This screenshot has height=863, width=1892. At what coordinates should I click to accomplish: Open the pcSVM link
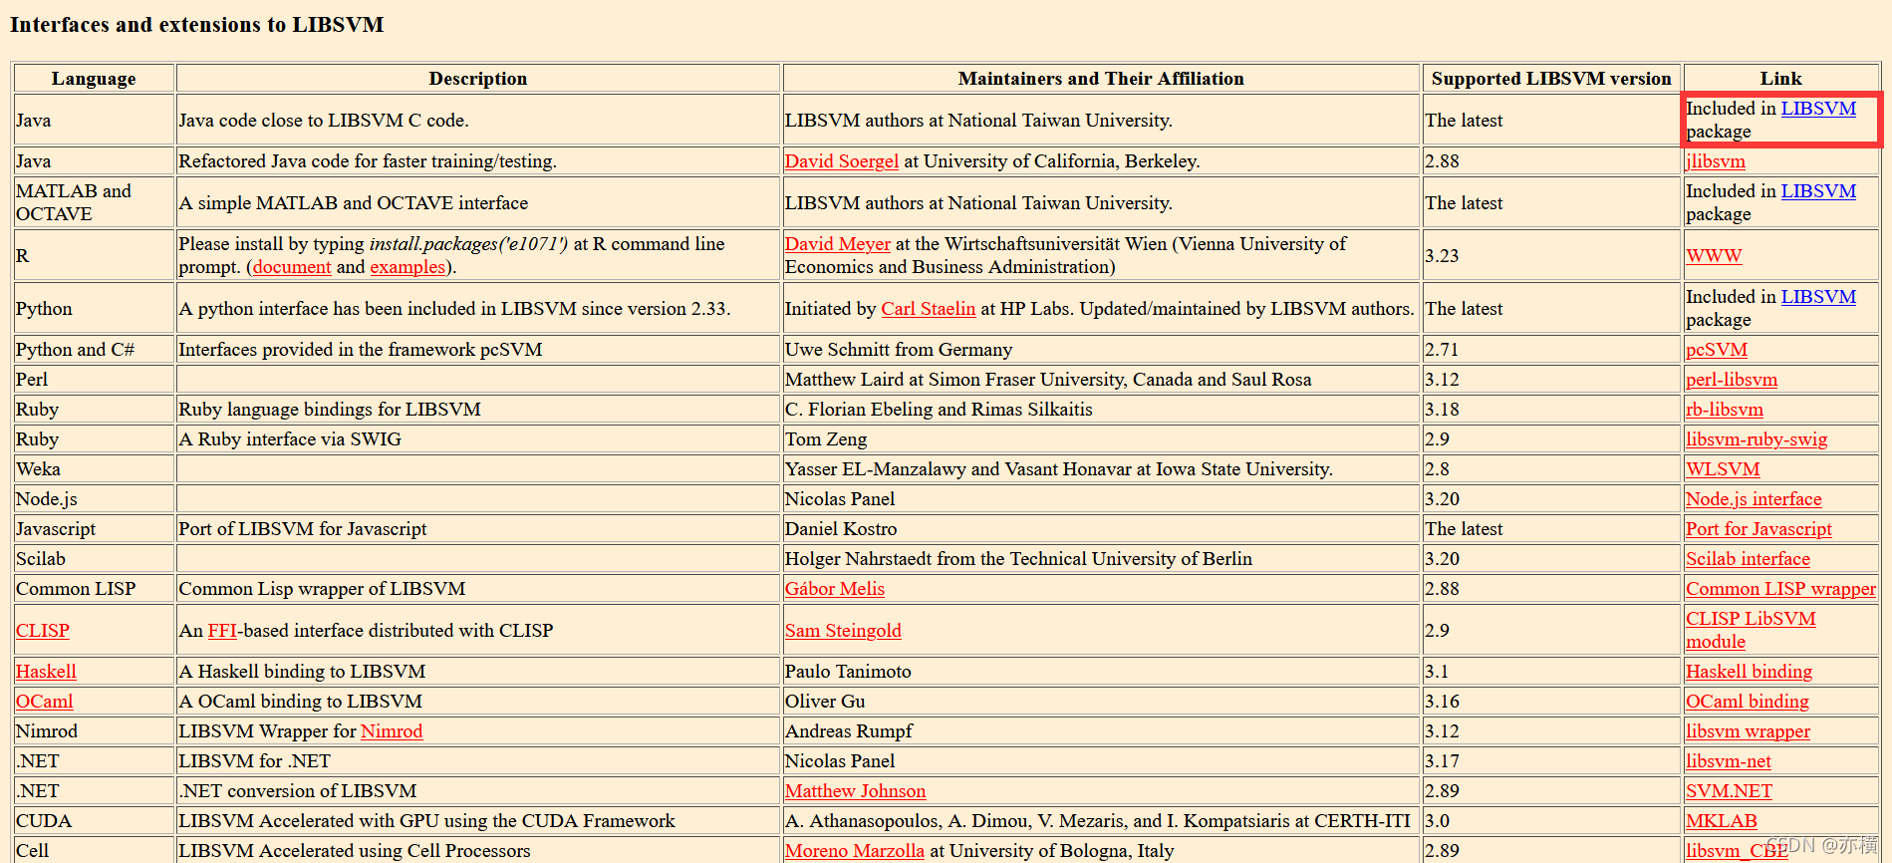[1717, 350]
